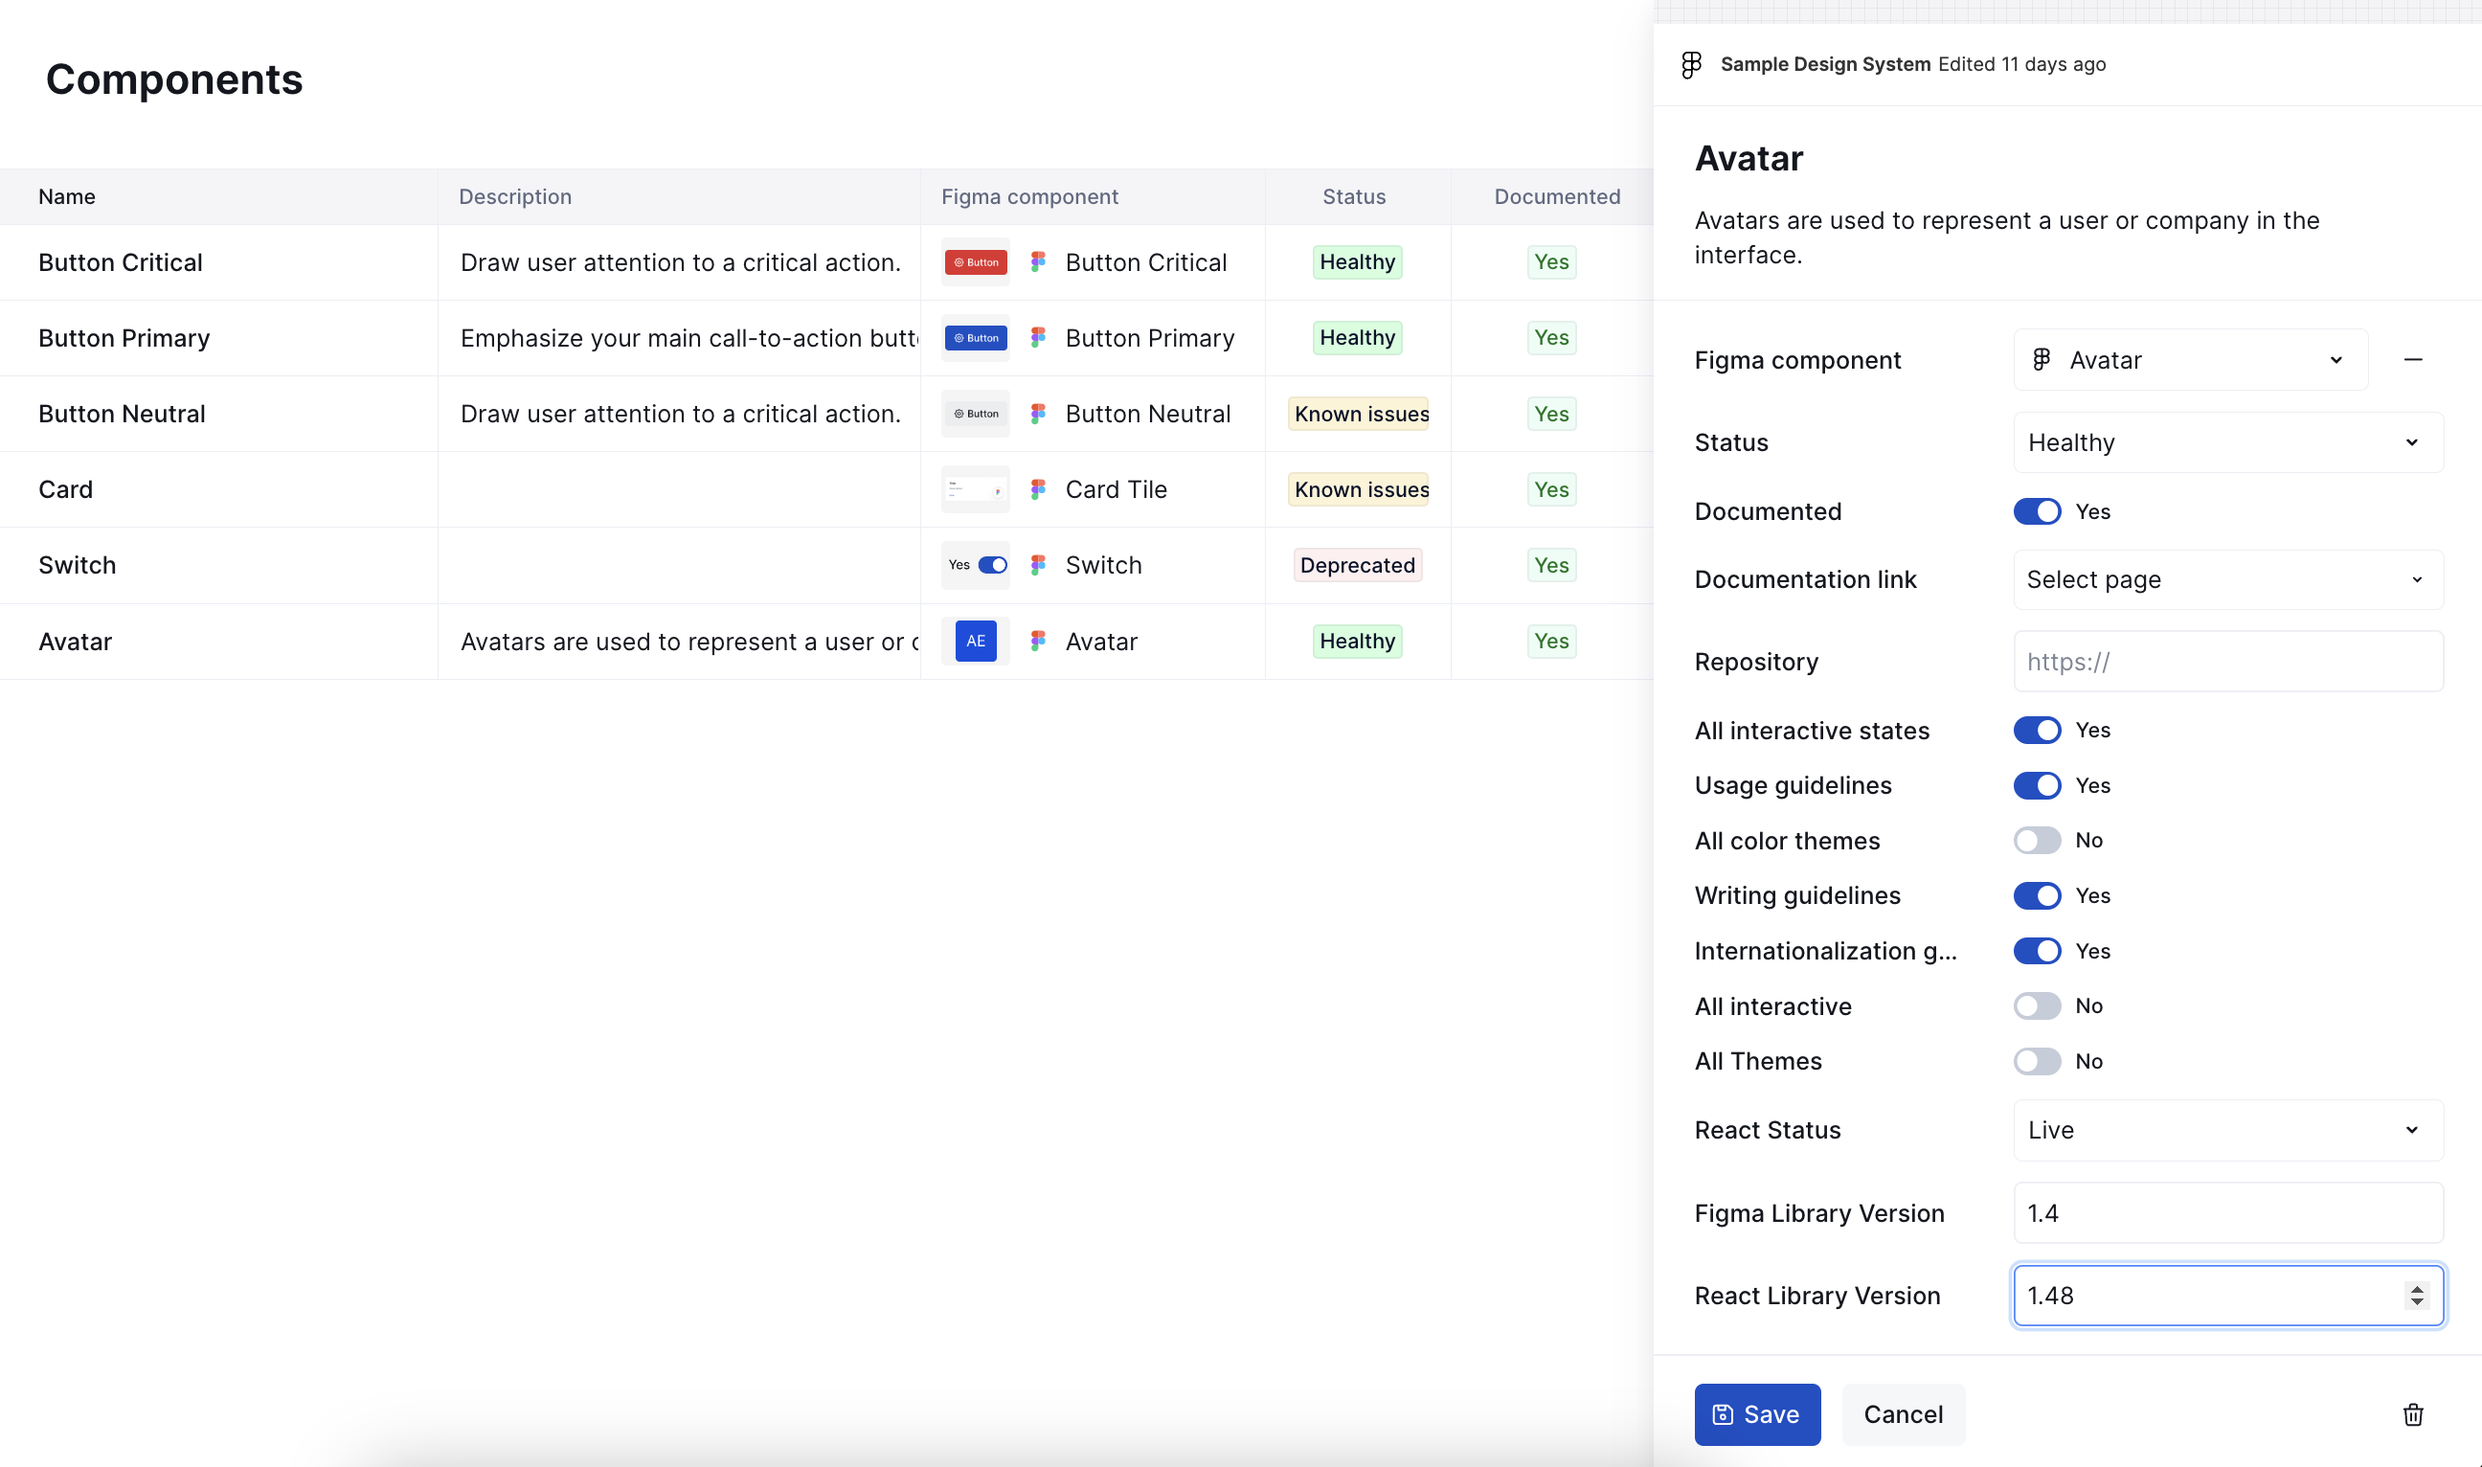
Task: Click Yes documented badge in Switch row
Action: (1551, 566)
